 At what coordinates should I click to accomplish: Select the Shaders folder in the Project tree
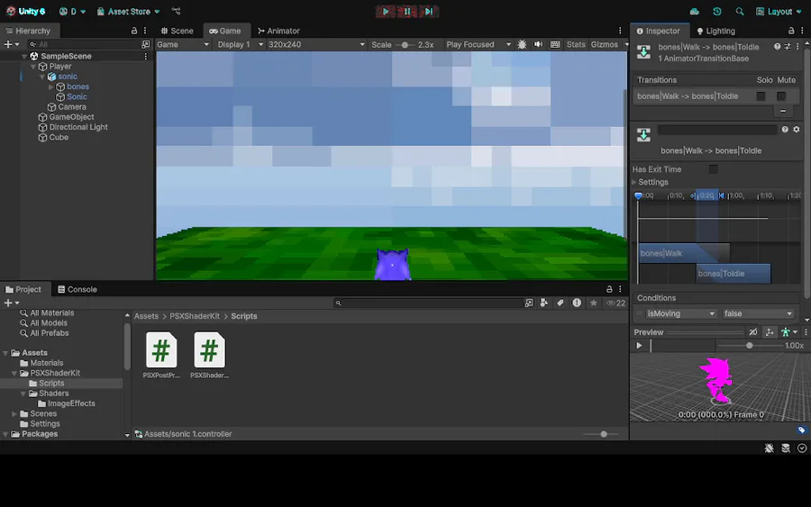pyautogui.click(x=54, y=394)
